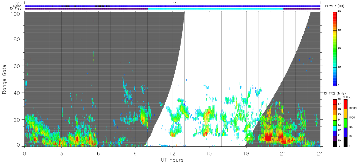
Task: Click the cyan segment of TX Freq bar
Action: (x=215, y=9)
